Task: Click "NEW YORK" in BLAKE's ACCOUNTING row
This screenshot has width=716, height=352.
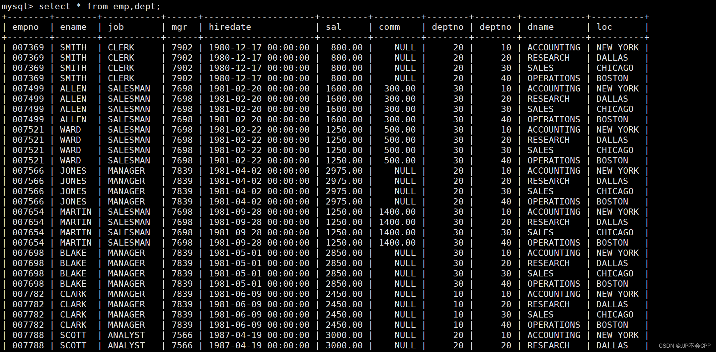Action: coord(618,253)
